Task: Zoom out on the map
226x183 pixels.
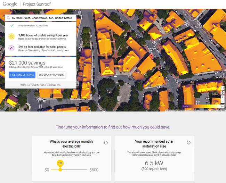Action: pos(223,102)
